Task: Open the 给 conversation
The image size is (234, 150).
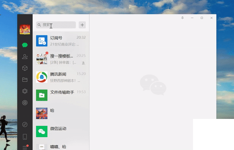Action: point(61,113)
